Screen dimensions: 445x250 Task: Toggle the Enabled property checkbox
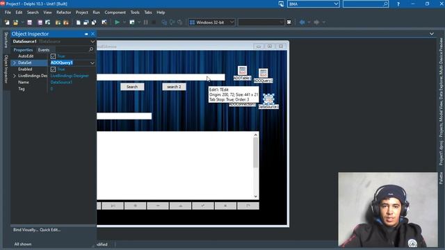[x=53, y=69]
